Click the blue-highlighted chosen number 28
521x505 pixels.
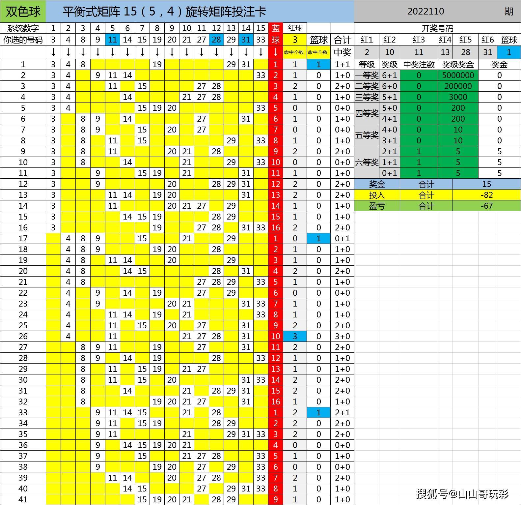coord(216,40)
